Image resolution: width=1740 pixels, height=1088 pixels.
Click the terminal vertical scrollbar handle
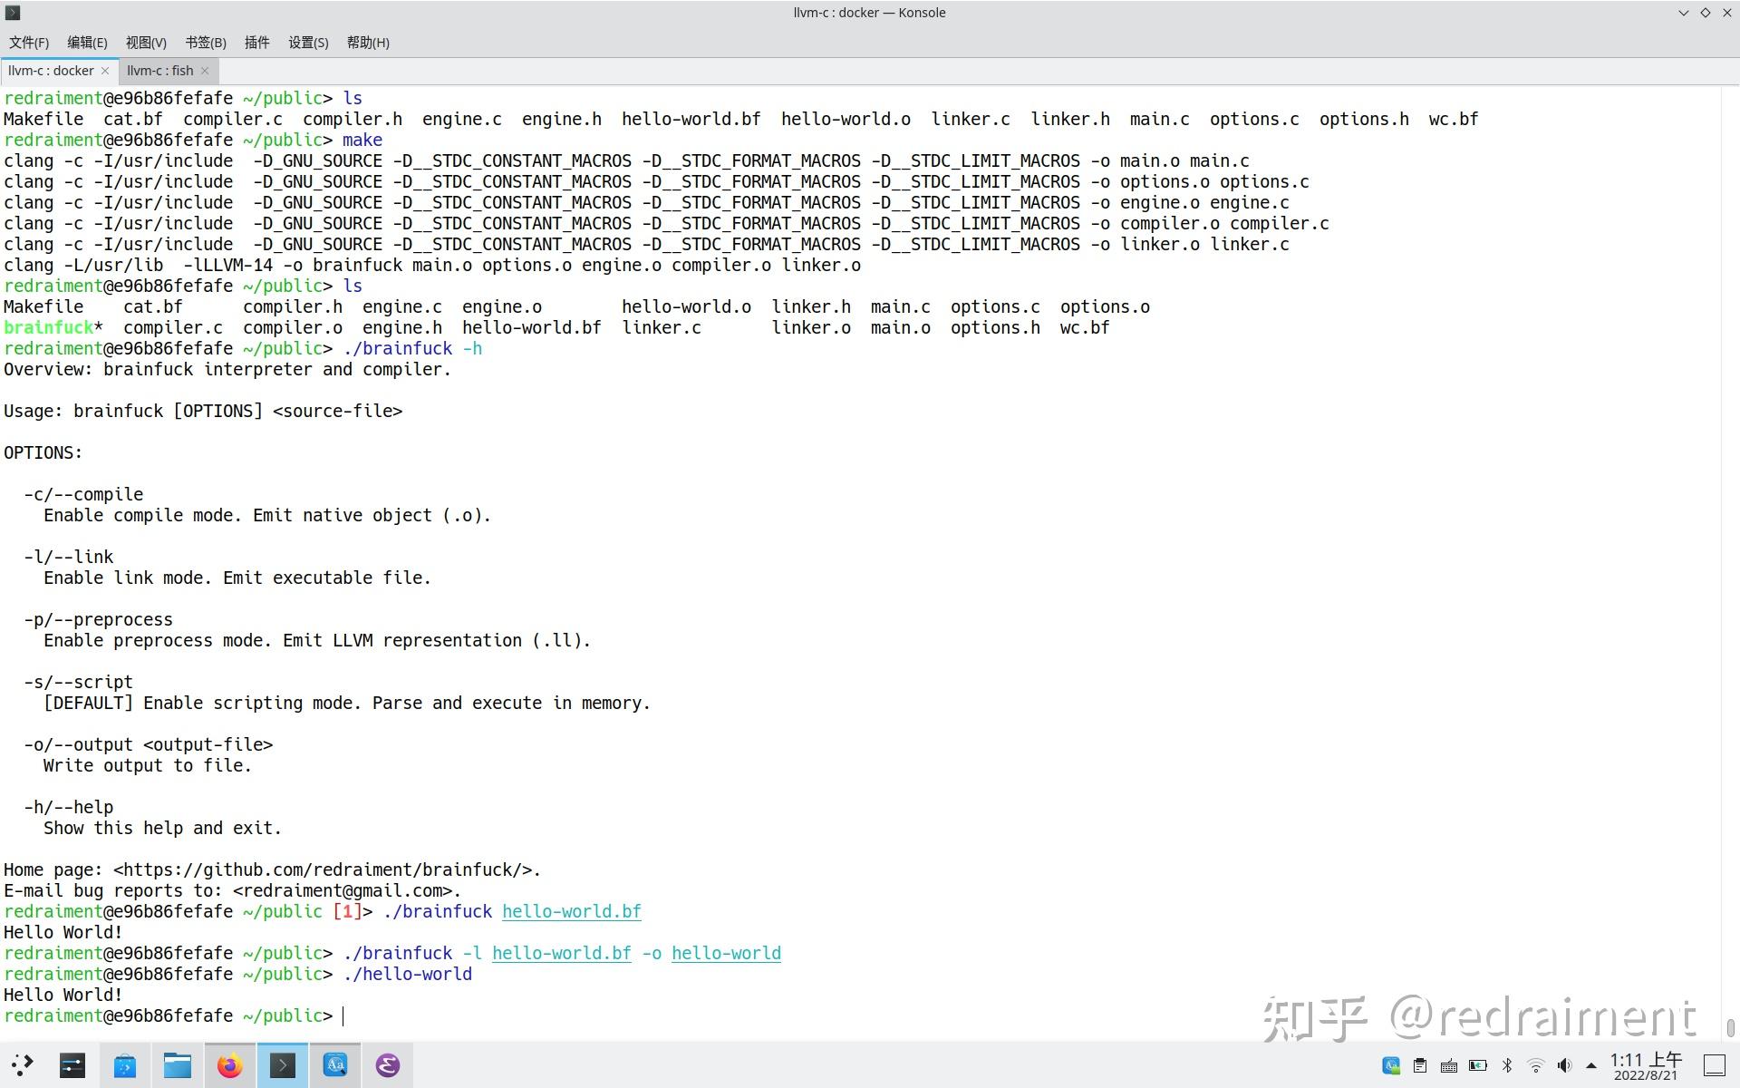(x=1730, y=1027)
